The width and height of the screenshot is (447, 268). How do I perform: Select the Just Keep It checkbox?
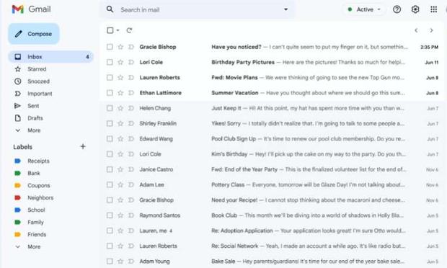[x=110, y=108]
